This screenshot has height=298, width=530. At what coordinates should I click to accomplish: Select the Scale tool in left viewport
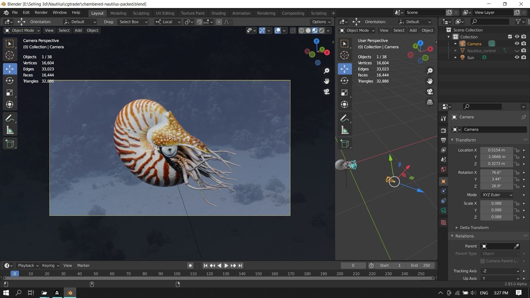[10, 92]
